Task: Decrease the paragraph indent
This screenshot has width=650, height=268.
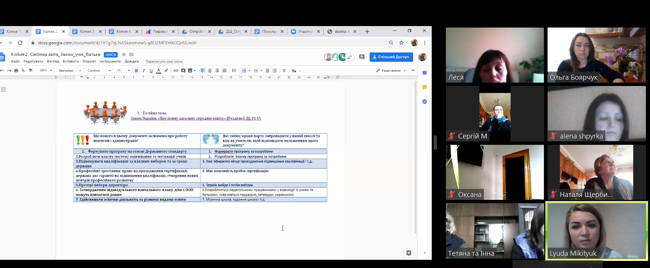Action: pyautogui.click(x=267, y=70)
